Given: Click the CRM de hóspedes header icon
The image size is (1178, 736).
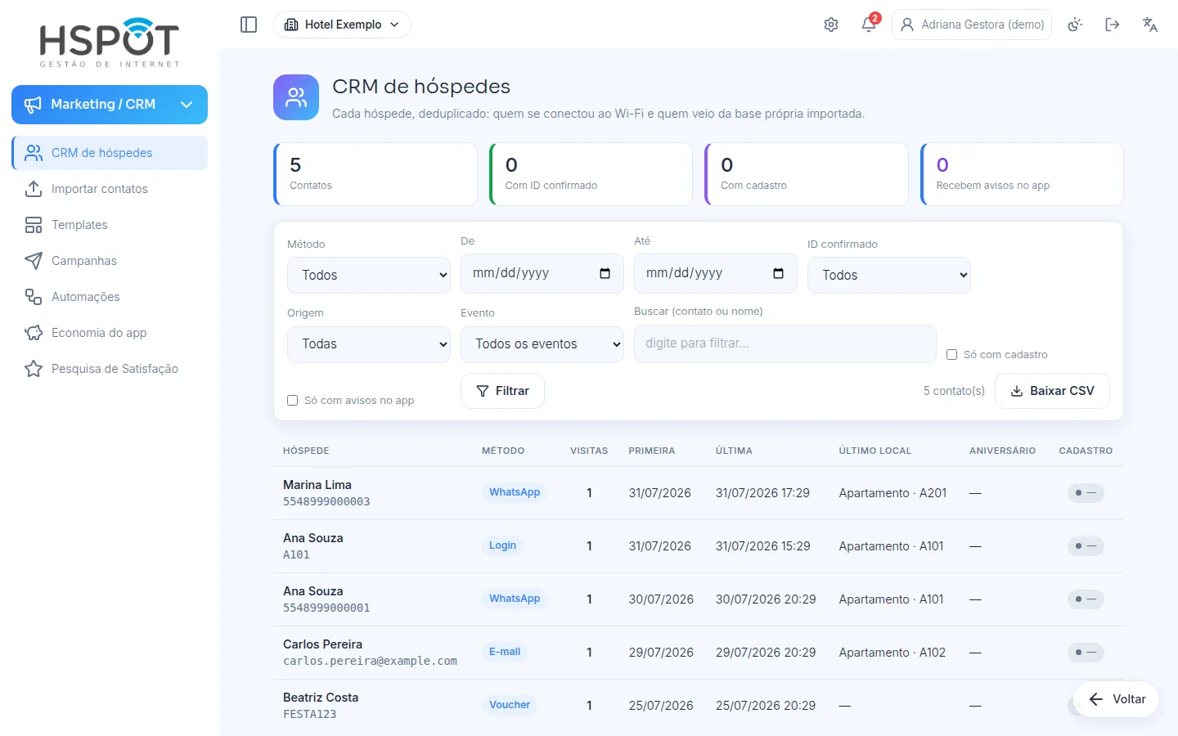Looking at the screenshot, I should [x=296, y=97].
